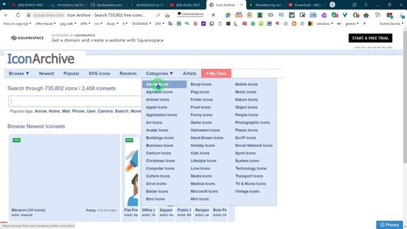Click the lime-green chat bookmark icon
The height and width of the screenshot is (229, 407).
[x=261, y=24]
